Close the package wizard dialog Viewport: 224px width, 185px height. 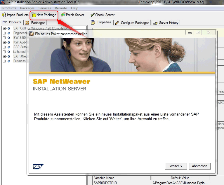[x=209, y=33]
